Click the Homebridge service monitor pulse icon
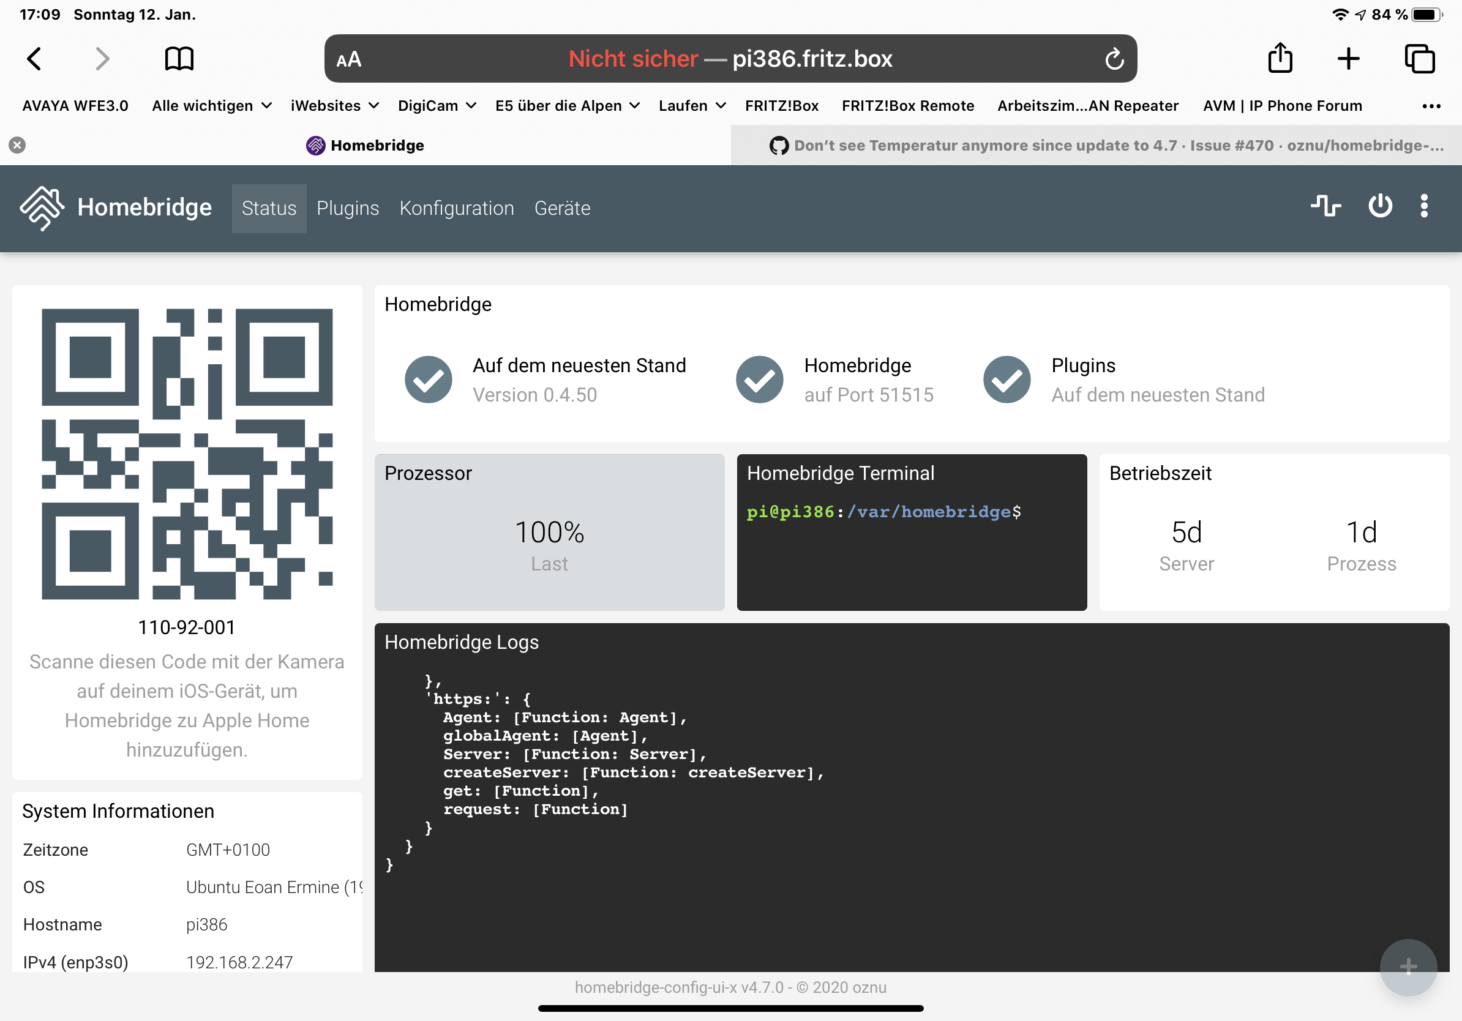Viewport: 1462px width, 1021px height. (x=1325, y=207)
